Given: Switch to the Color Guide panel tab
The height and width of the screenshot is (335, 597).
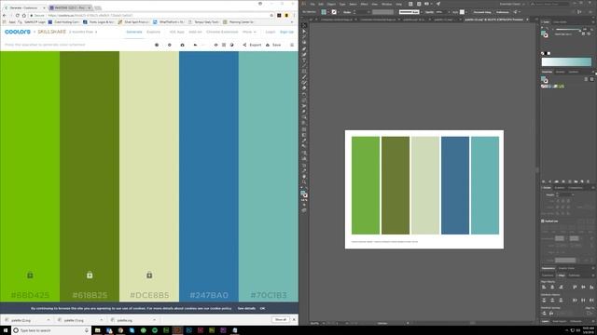Looking at the screenshot, I should [x=560, y=22].
